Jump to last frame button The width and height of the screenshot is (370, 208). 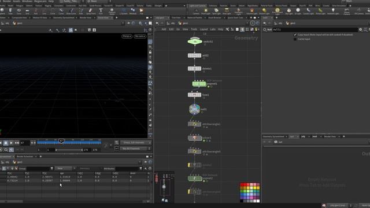17,143
